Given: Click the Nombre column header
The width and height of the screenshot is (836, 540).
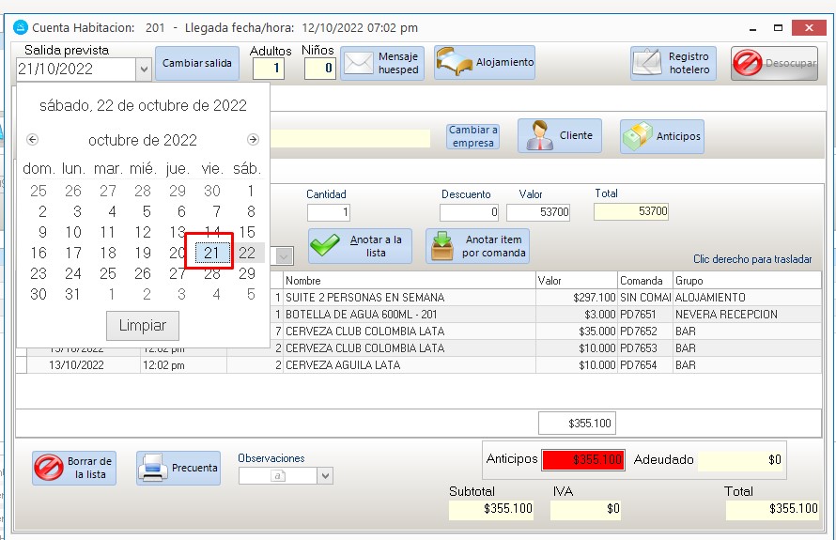Looking at the screenshot, I should coord(408,281).
